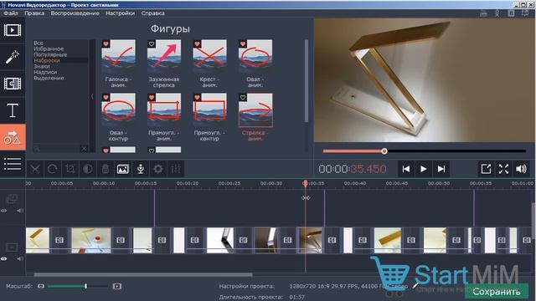Toggle favorite heart on Зауженная стрелка
536x301 pixels.
(x=152, y=44)
